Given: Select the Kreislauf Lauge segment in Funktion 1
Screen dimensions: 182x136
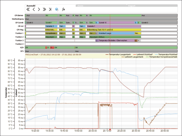Looking at the screenshot, I should pyautogui.click(x=116, y=33).
